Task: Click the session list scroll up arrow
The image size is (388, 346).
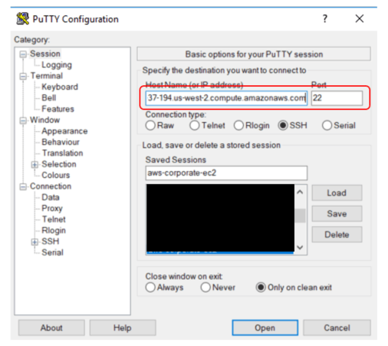Action: pos(300,192)
